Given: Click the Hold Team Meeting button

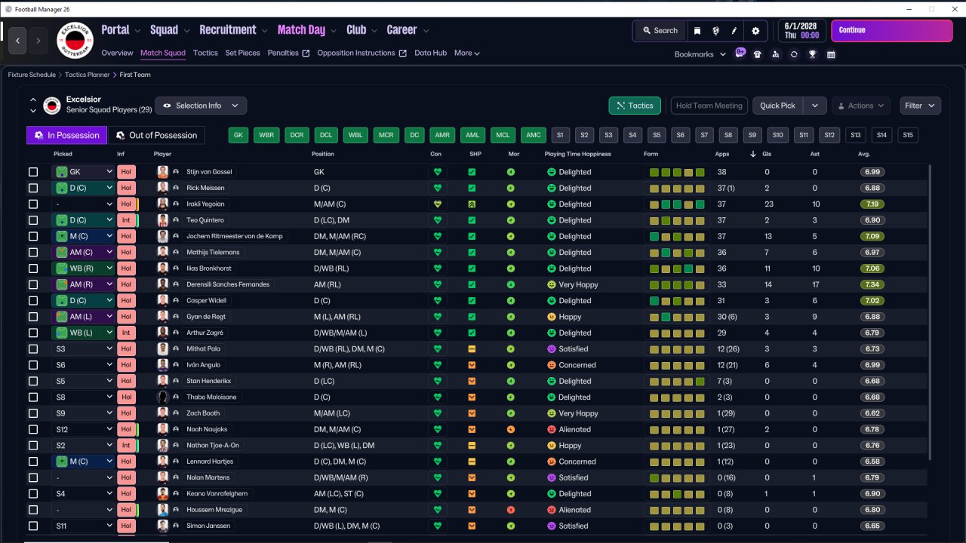Looking at the screenshot, I should click(x=709, y=106).
